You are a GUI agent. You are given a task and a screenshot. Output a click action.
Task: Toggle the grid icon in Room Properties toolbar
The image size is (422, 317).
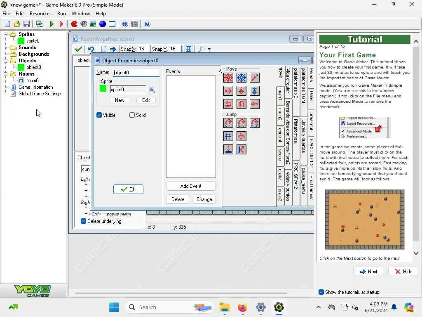pyautogui.click(x=188, y=49)
